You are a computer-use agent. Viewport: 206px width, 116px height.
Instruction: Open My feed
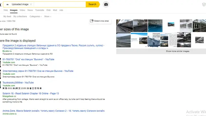coord(7,16)
